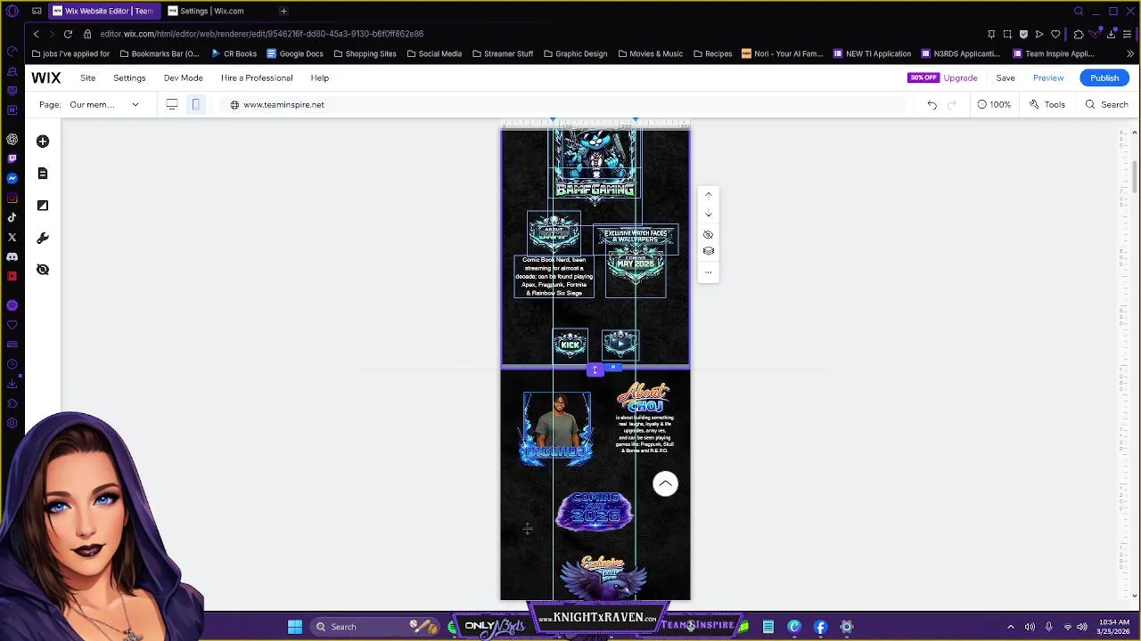The height and width of the screenshot is (641, 1141).
Task: Open the Hidden Elements panel
Action: (43, 270)
